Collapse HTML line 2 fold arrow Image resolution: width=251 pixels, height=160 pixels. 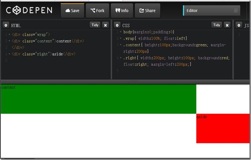[x=9, y=41]
